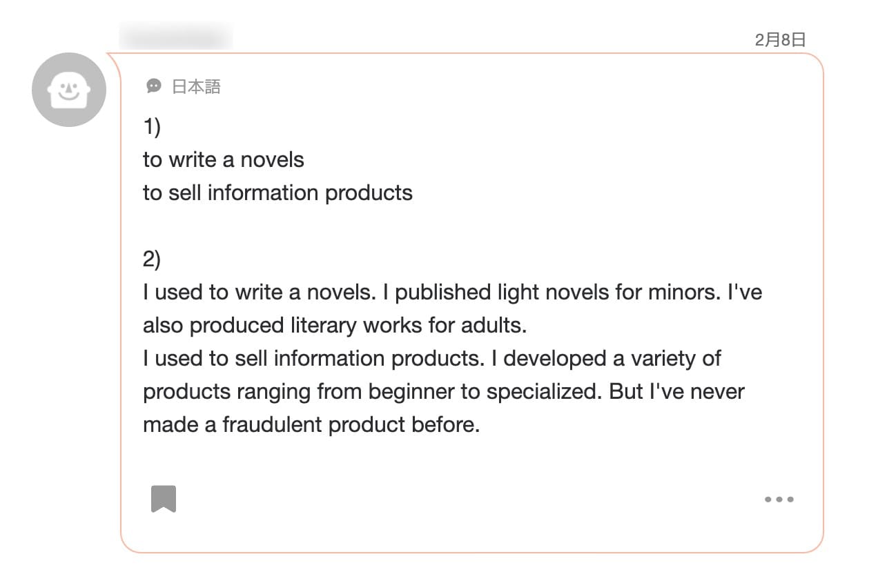Click the speech bubble icon beside 日本語
Viewport: 878px width, 581px height.
(154, 86)
